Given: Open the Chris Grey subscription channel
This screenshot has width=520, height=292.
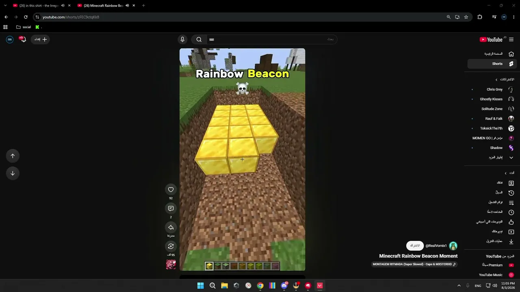Looking at the screenshot, I should pos(492,89).
